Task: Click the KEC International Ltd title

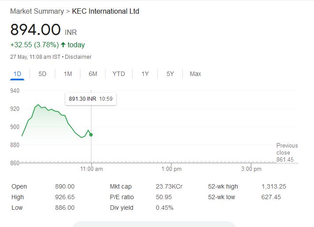Action: (x=106, y=11)
